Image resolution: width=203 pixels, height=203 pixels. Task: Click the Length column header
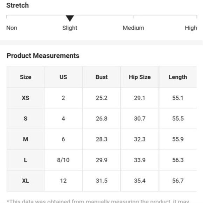[x=178, y=77]
